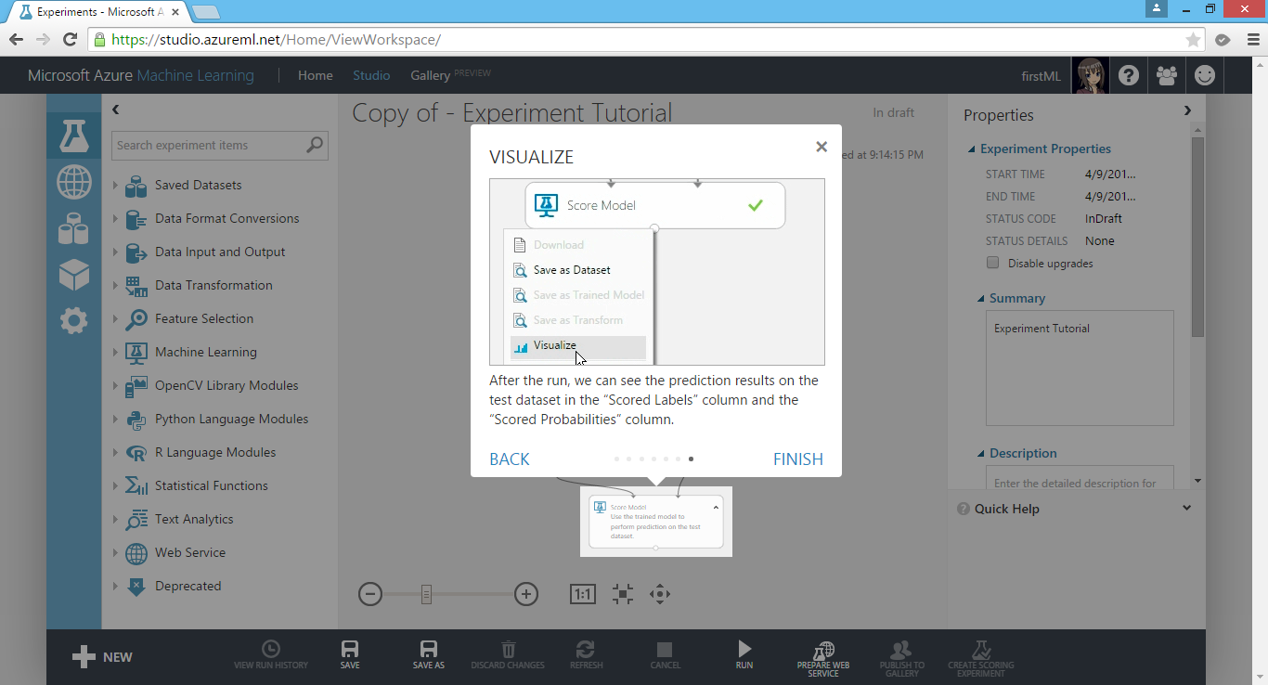Screen dimensions: 1268x685
Task: Click Save as Dataset in tutorial image
Action: point(572,270)
